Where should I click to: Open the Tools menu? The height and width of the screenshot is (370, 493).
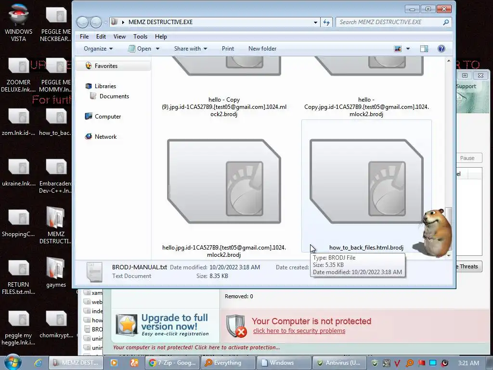click(x=140, y=37)
